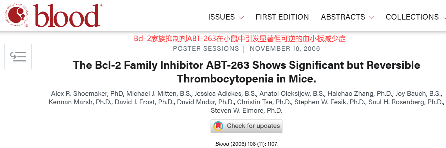Toggle the article contents sidebar icon

pos(18,56)
